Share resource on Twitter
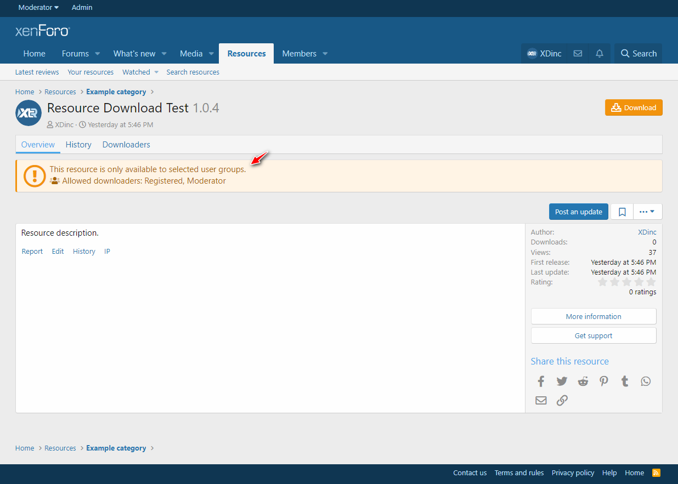The height and width of the screenshot is (484, 678). point(562,381)
